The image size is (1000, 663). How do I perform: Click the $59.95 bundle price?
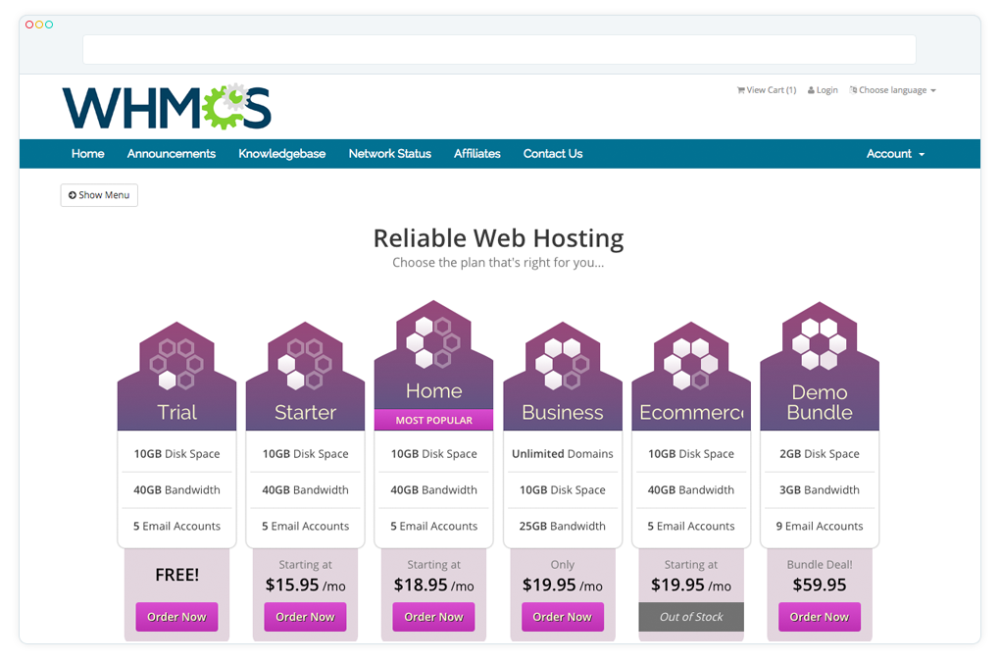820,586
